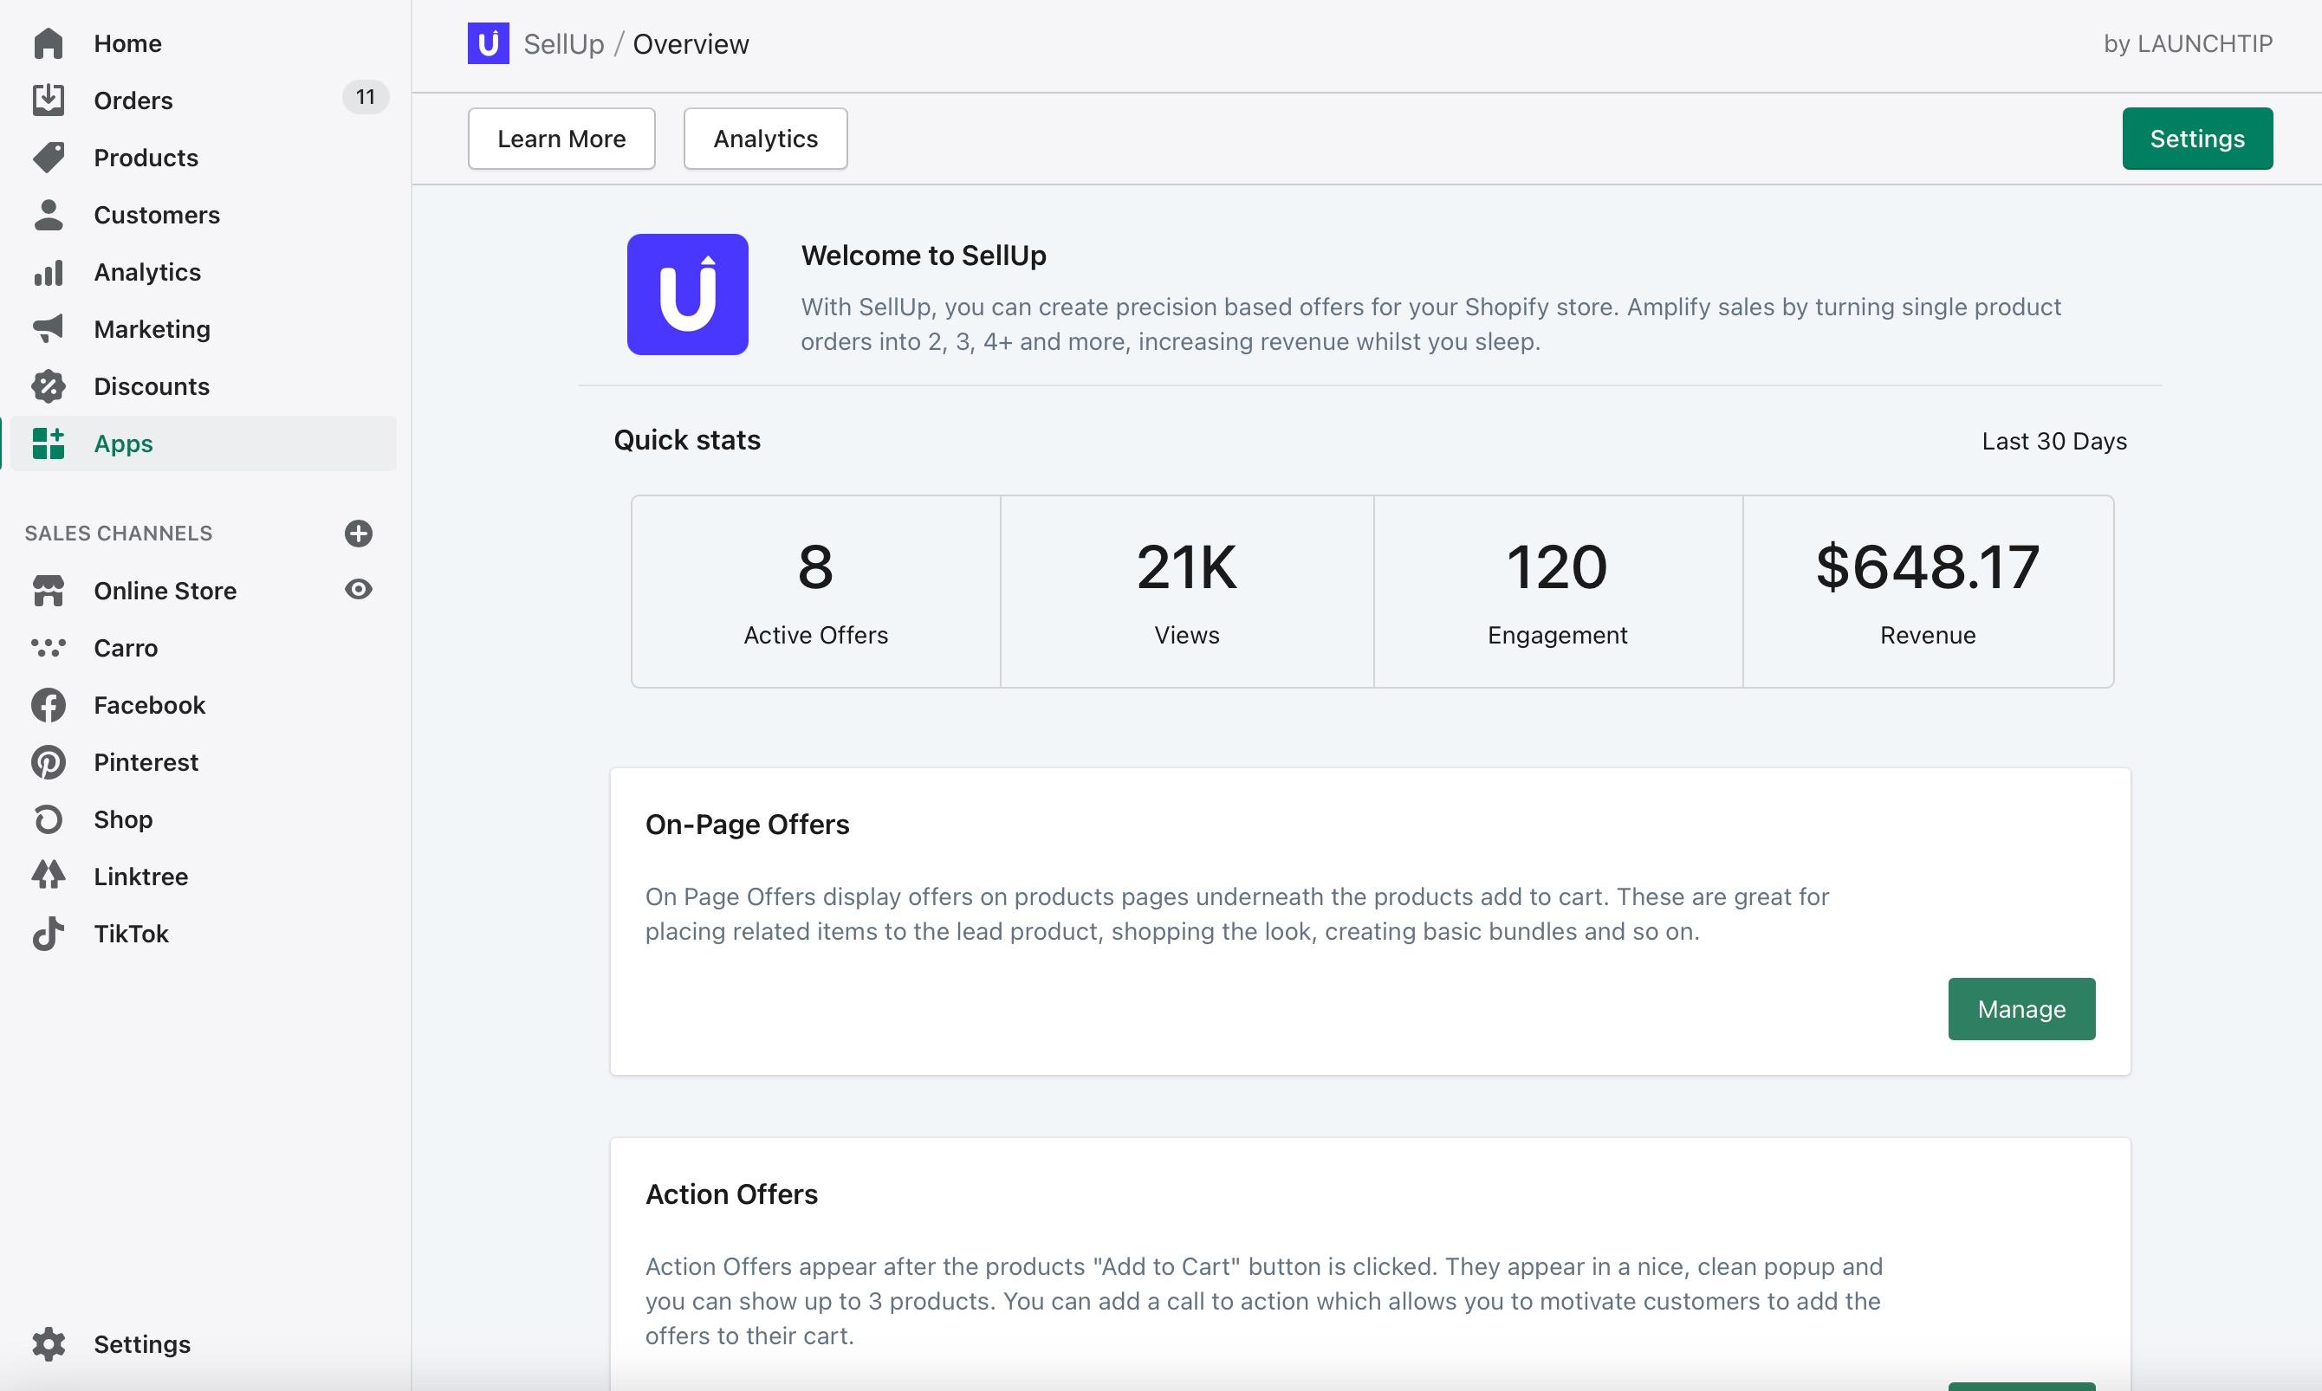The image size is (2322, 1391).
Task: Click the Action Offers heading
Action: click(x=731, y=1194)
